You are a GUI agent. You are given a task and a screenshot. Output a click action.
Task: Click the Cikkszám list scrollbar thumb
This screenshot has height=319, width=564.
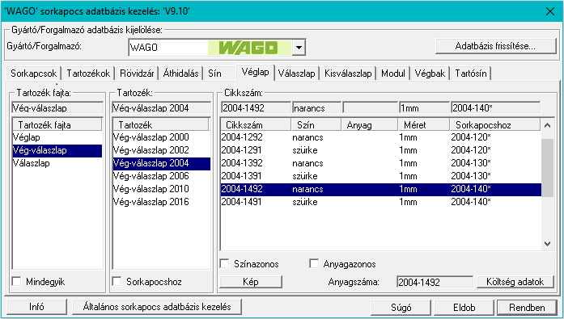point(548,167)
